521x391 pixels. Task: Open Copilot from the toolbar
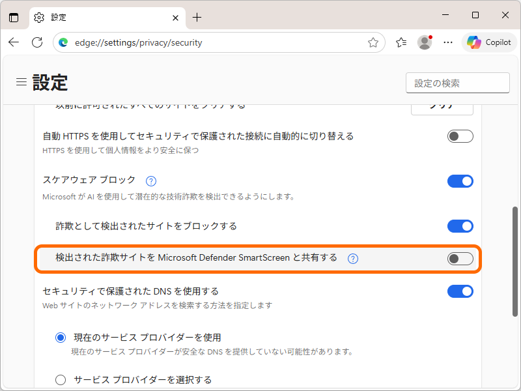tap(488, 42)
